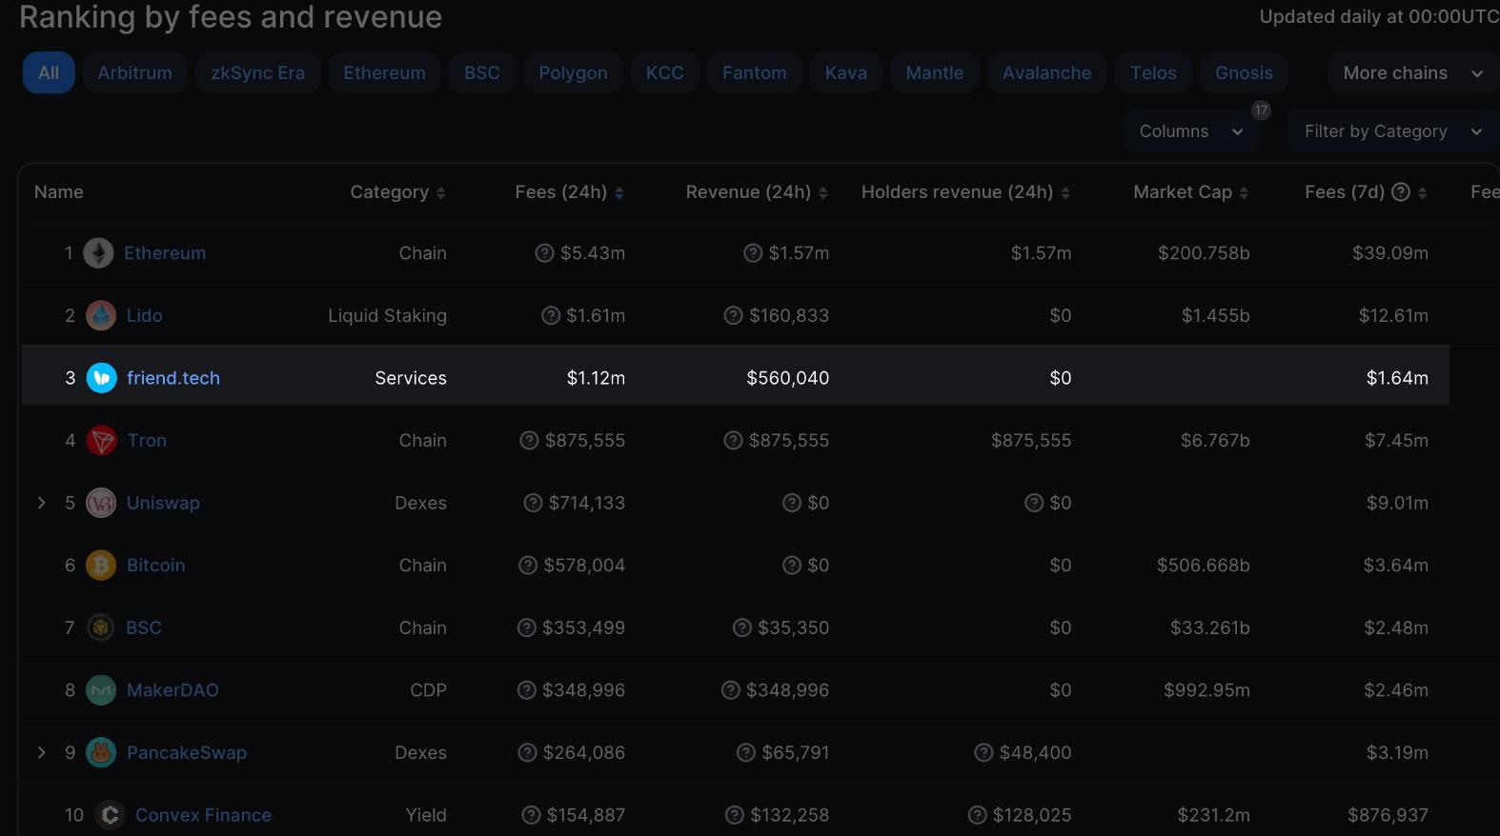The width and height of the screenshot is (1500, 836).
Task: Click the Uniswap logo icon
Action: pyautogui.click(x=101, y=503)
